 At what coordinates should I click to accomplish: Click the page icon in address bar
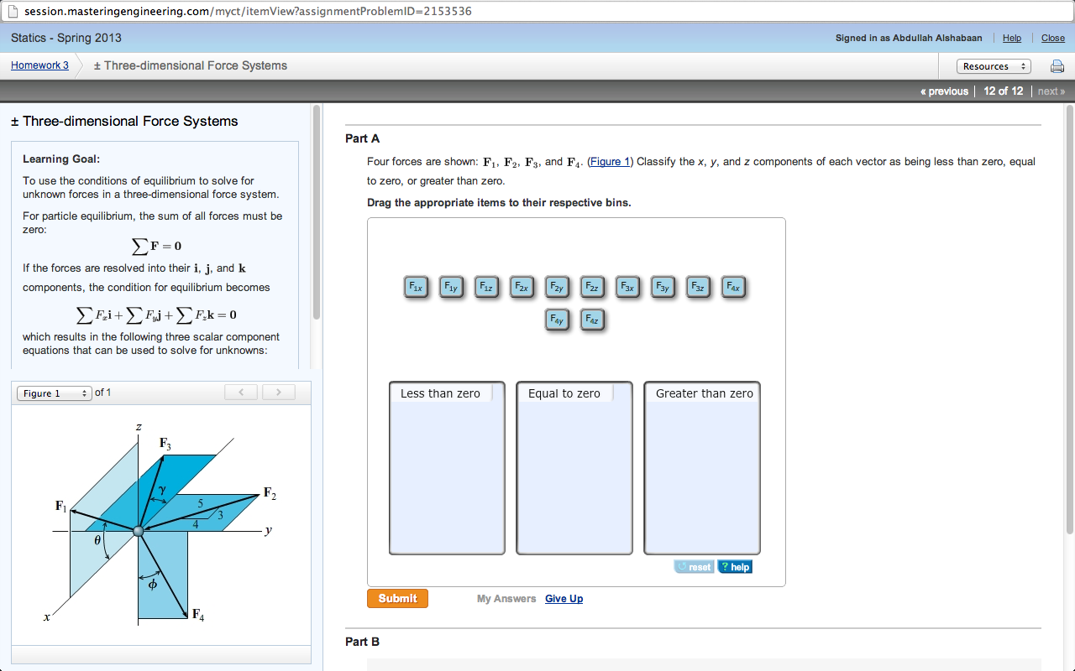pyautogui.click(x=13, y=12)
